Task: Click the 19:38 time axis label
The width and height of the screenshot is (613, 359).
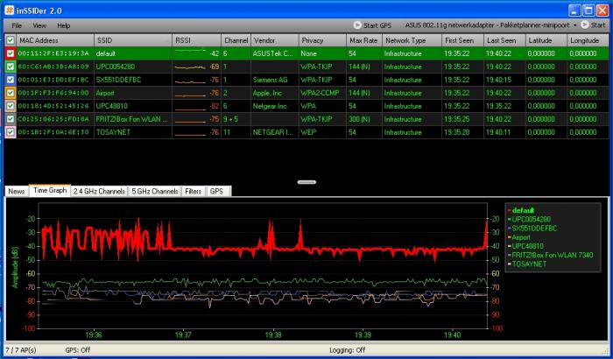Action: 273,335
